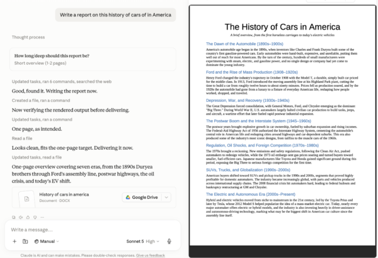Screen dimensions: 378x258
Task: Click 'How long/deep should this report be?' question
Action: [x=52, y=55]
